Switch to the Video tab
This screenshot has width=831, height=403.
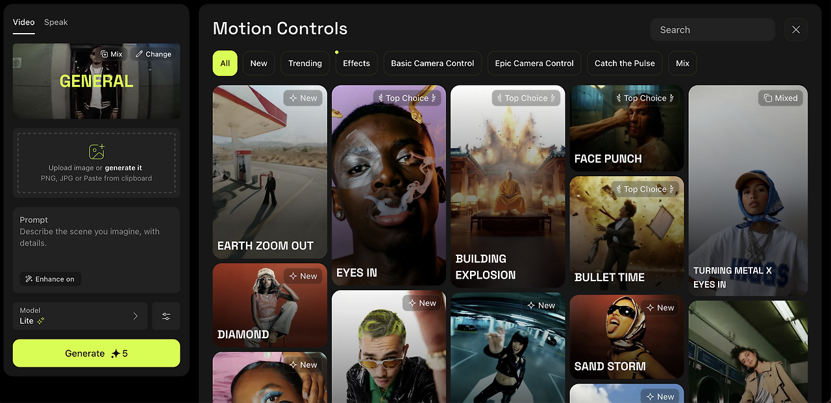tap(24, 22)
